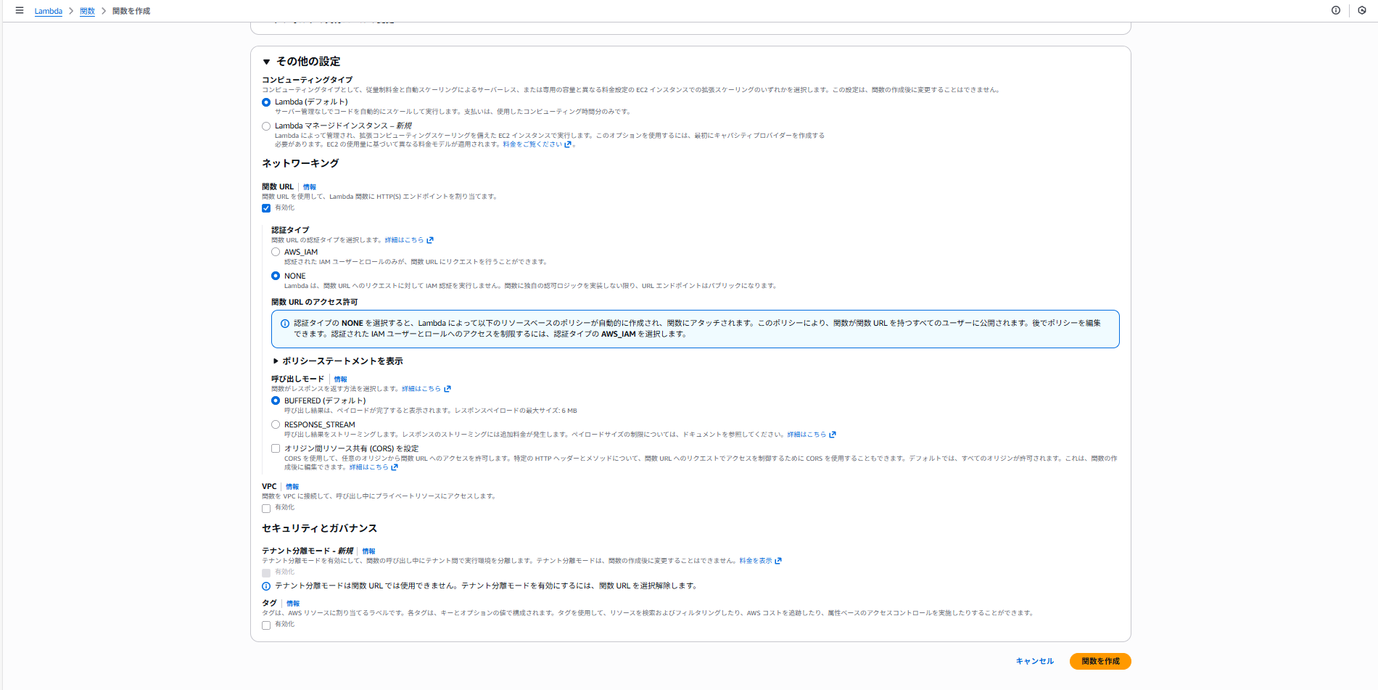
Task: Open 詳細はこちら link in RESPONSE_STREAM description
Action: click(812, 435)
